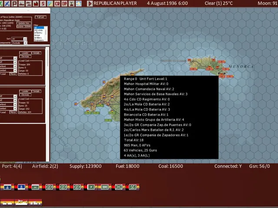This screenshot has width=278, height=208.
Task: Click the large ship icon in the bottom row
Action: coord(21,202)
